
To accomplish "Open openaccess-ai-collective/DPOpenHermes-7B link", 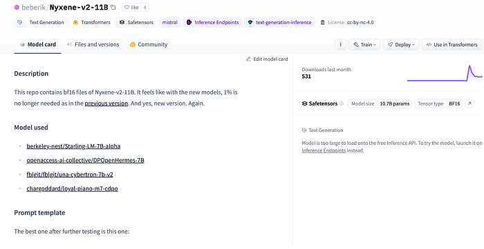I will 85,160.
